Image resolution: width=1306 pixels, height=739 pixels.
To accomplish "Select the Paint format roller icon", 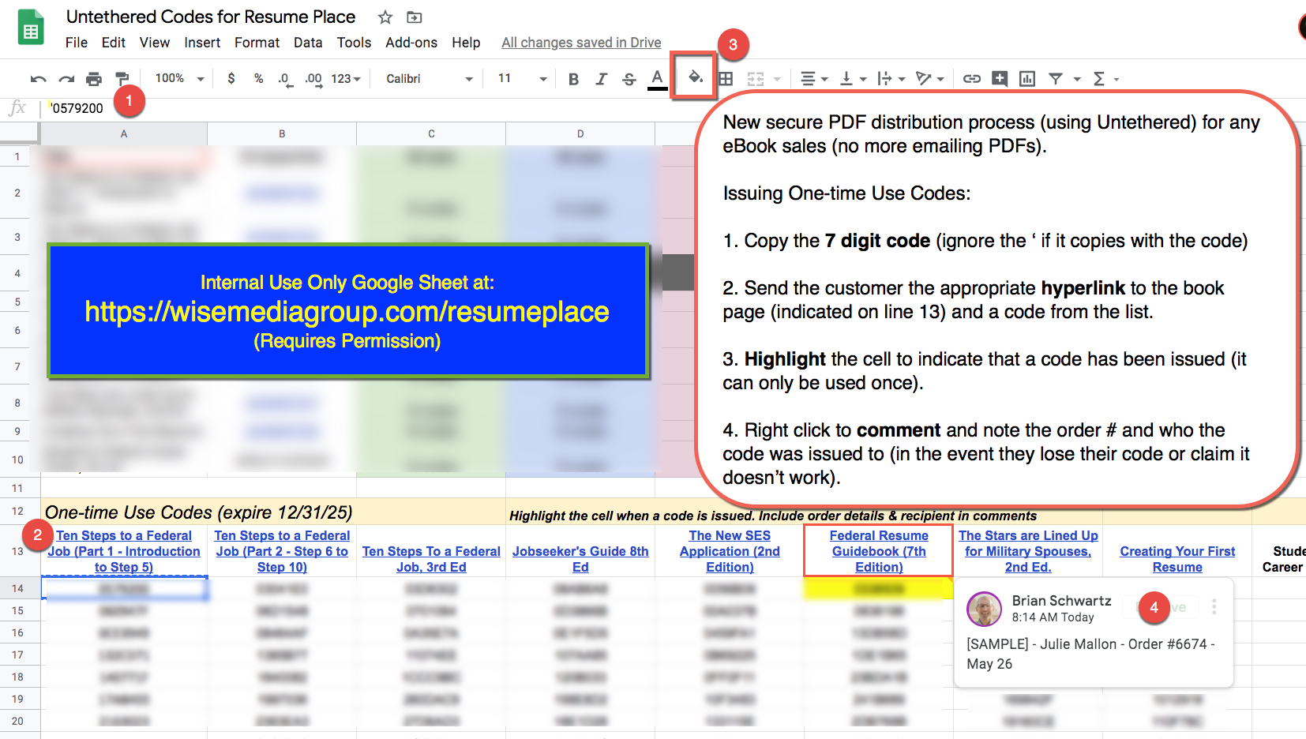I will pyautogui.click(x=122, y=79).
